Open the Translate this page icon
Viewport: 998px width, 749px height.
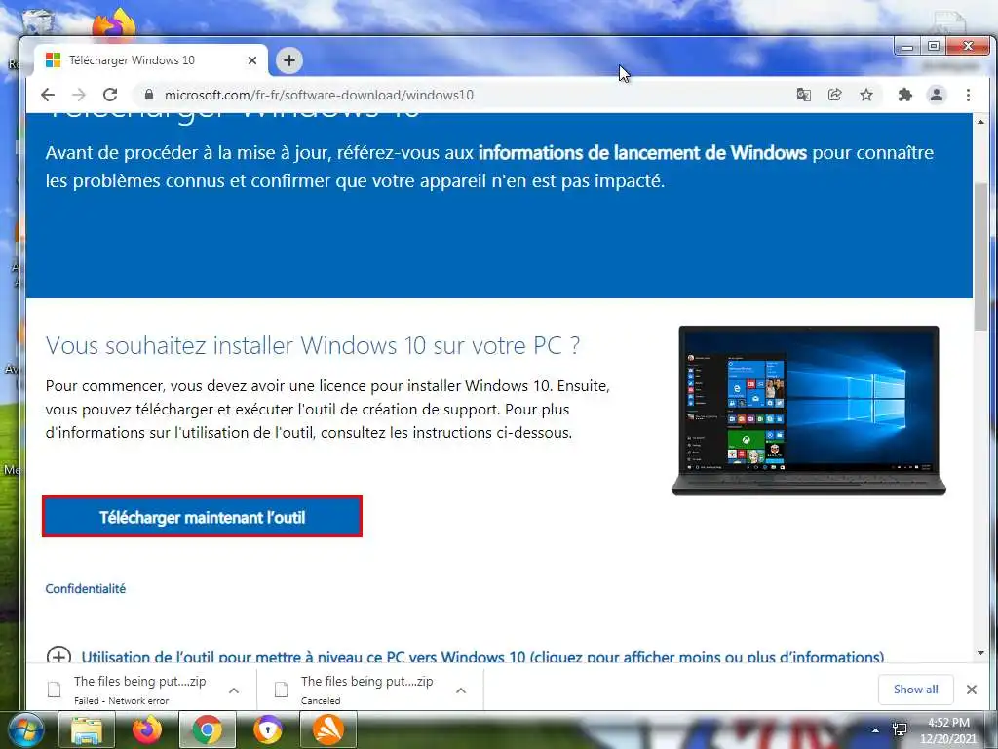804,95
